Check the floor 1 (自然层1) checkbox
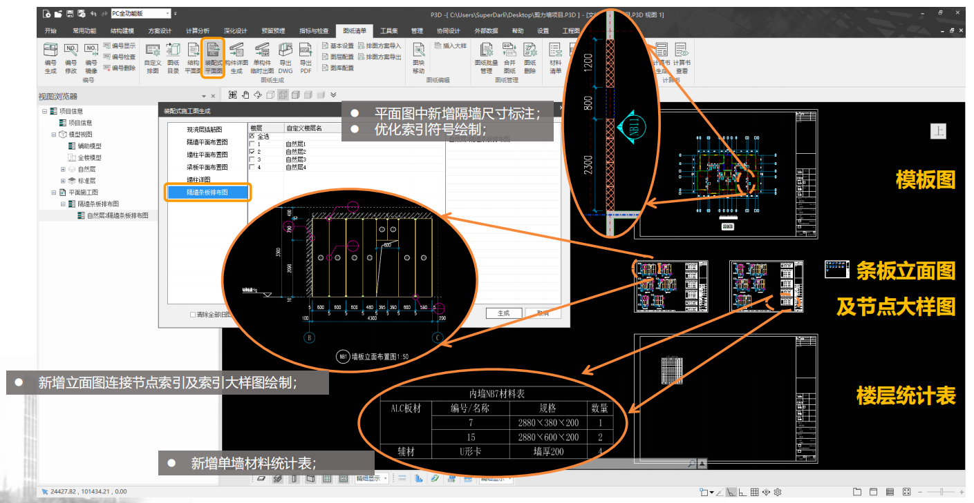Screen dimensions: 974x503 pyautogui.click(x=252, y=144)
